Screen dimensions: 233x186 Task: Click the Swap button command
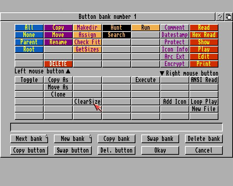coord(73,150)
